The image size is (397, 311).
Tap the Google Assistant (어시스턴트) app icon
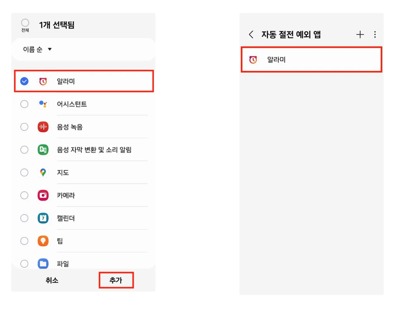pos(43,104)
